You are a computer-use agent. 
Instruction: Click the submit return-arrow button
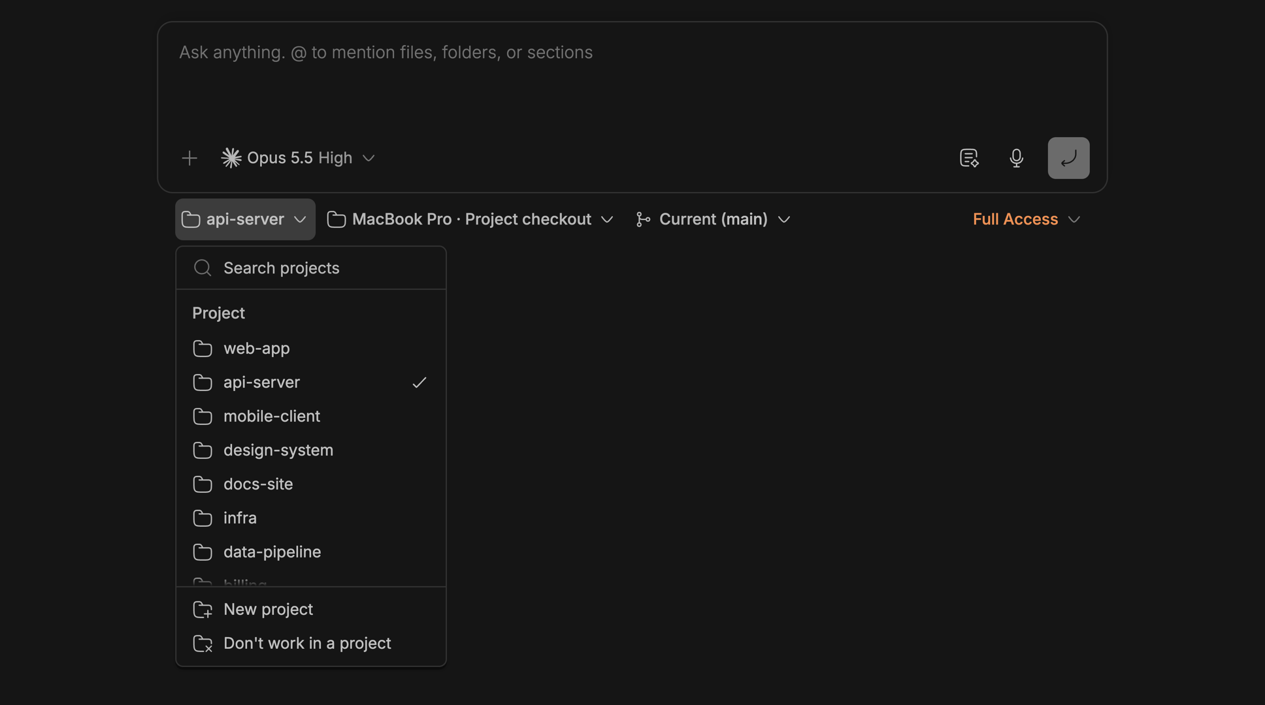pos(1068,158)
